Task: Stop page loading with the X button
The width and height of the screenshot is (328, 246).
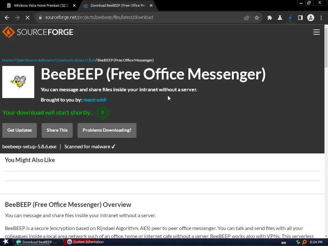Action: pos(28,18)
